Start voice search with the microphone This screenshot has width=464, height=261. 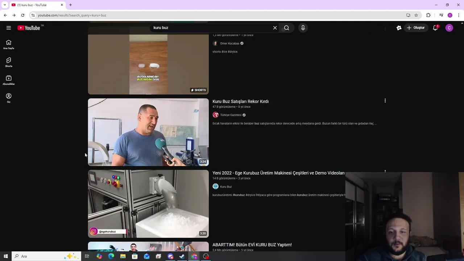(303, 28)
